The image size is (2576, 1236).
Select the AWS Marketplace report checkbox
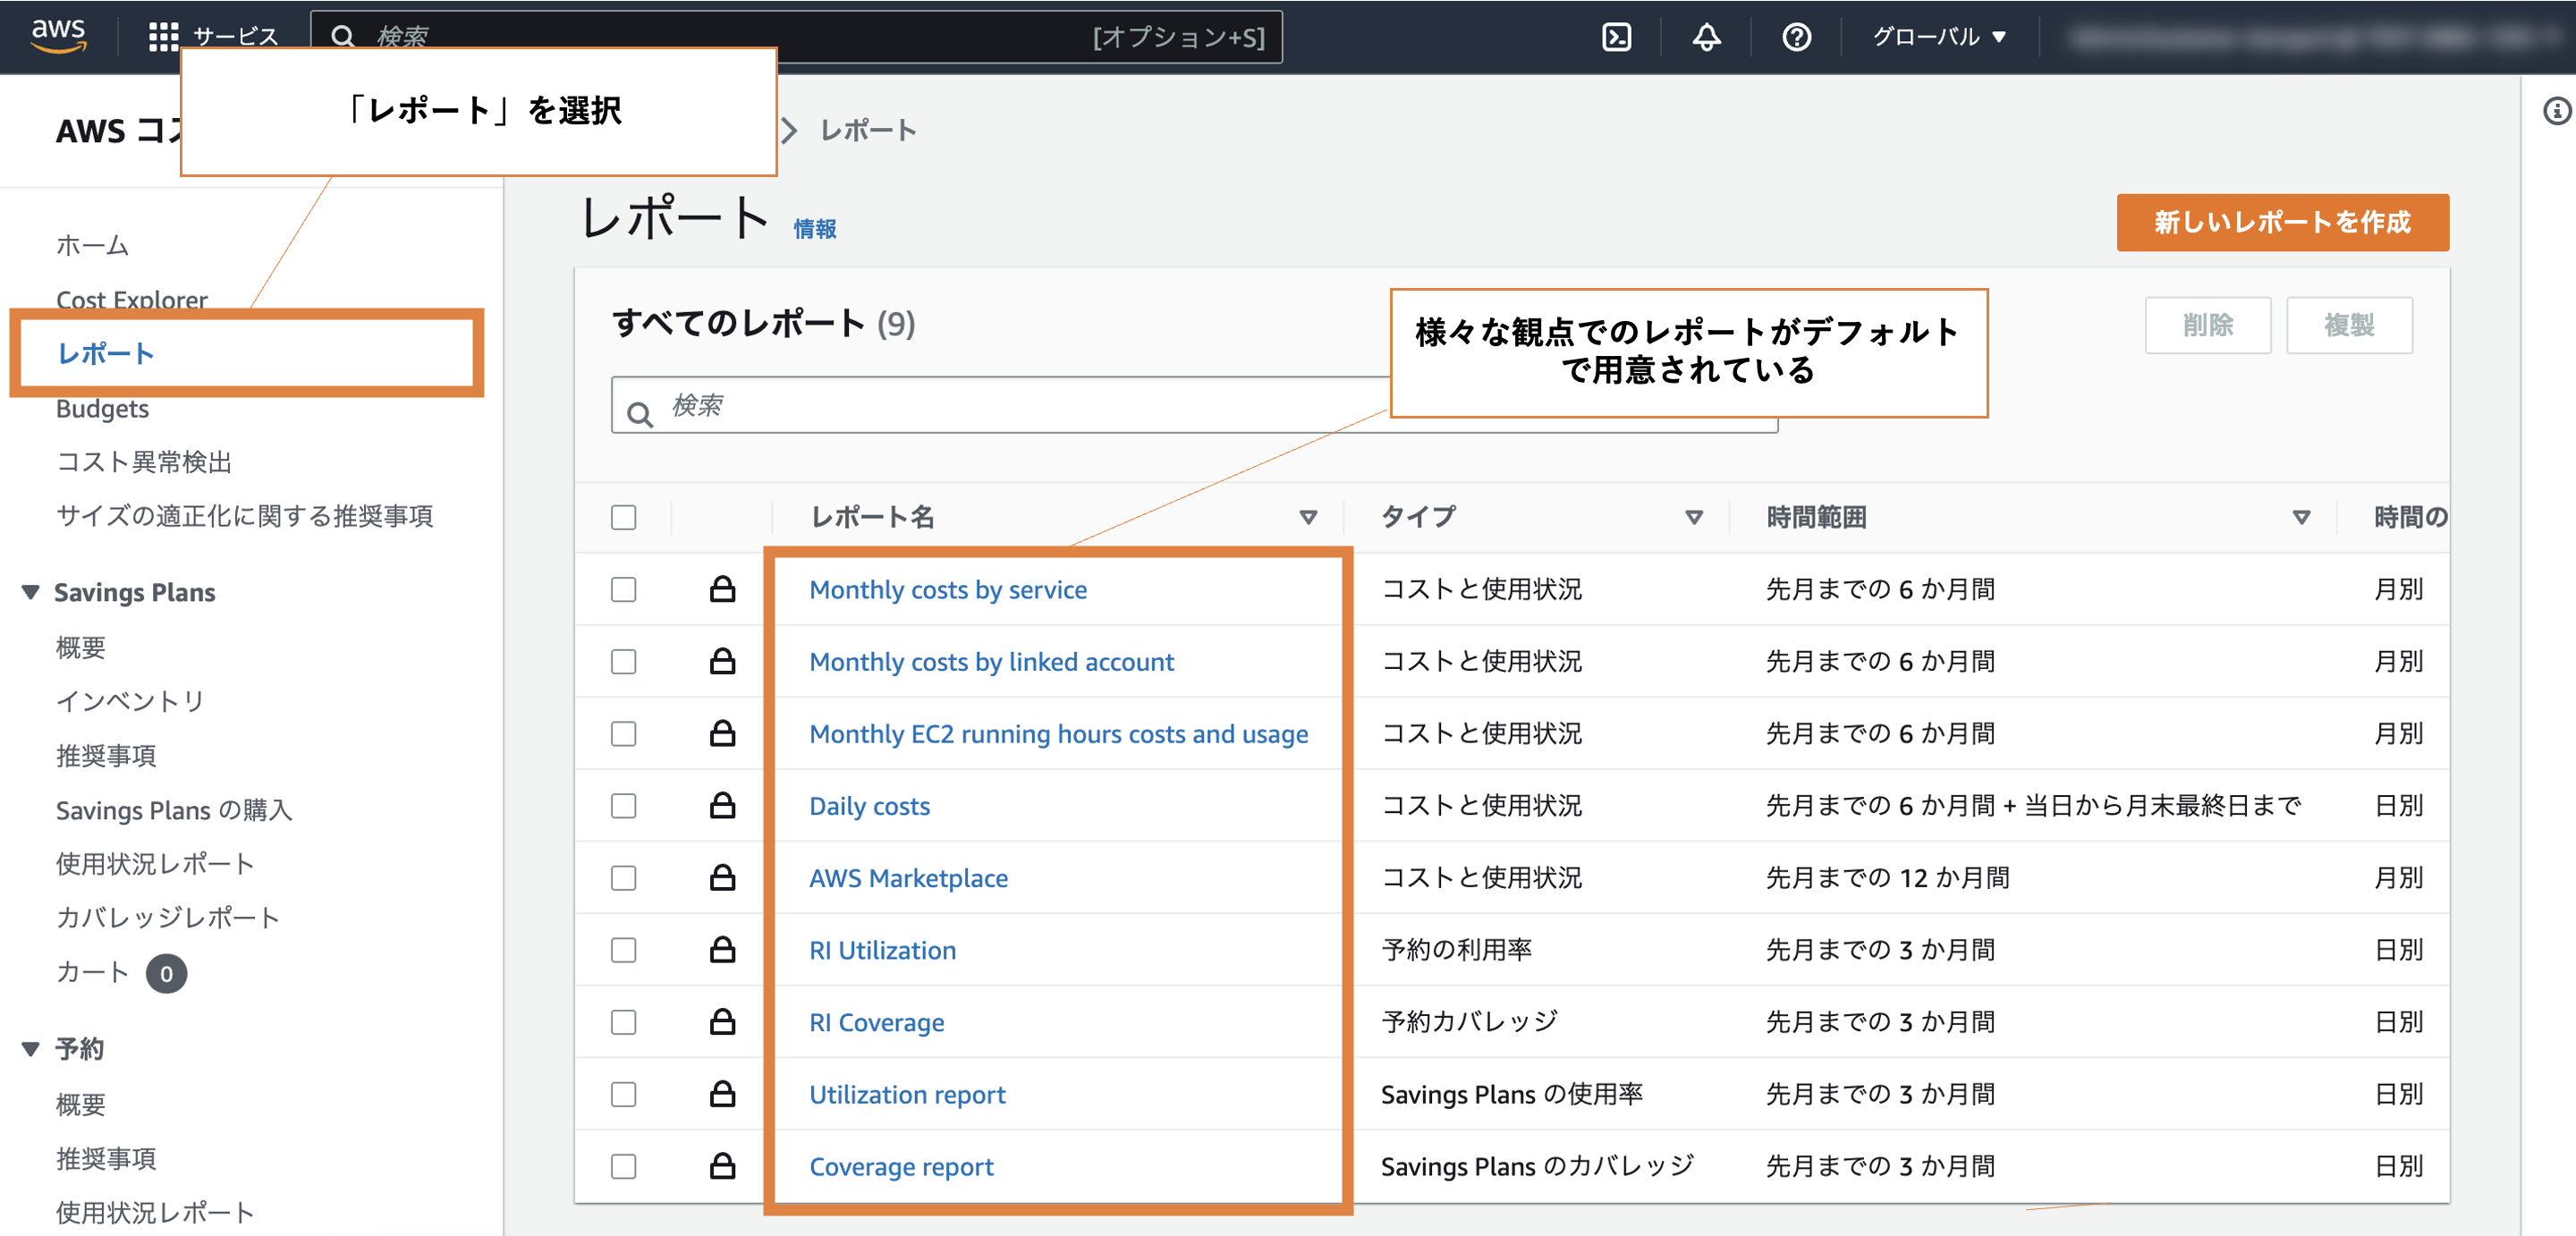[x=624, y=878]
